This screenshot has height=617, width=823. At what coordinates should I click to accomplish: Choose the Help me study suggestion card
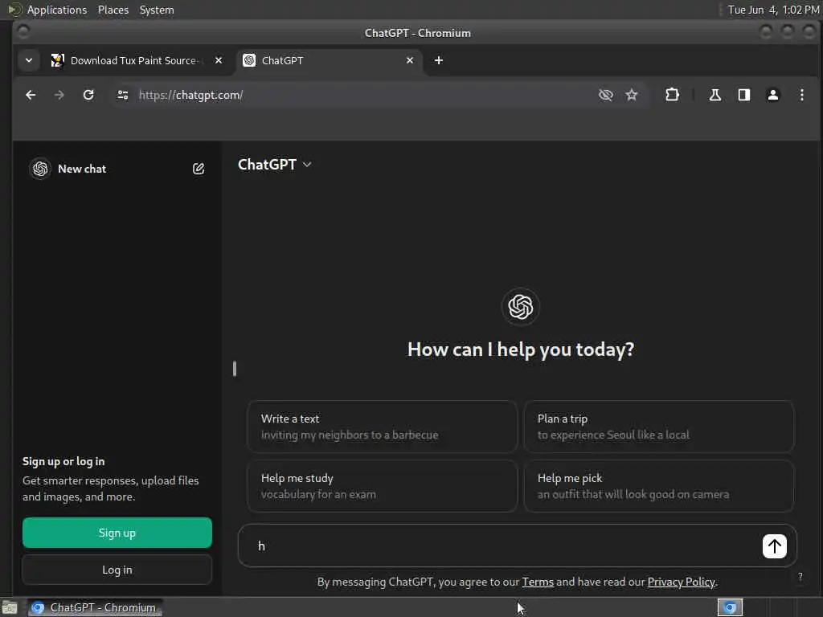click(x=382, y=486)
